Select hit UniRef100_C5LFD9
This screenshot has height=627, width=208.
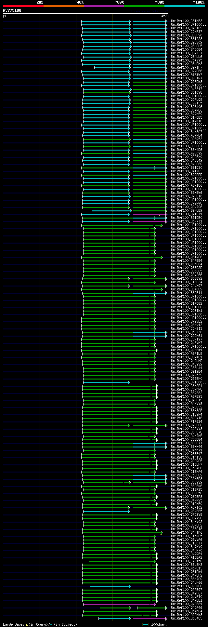point(187,475)
